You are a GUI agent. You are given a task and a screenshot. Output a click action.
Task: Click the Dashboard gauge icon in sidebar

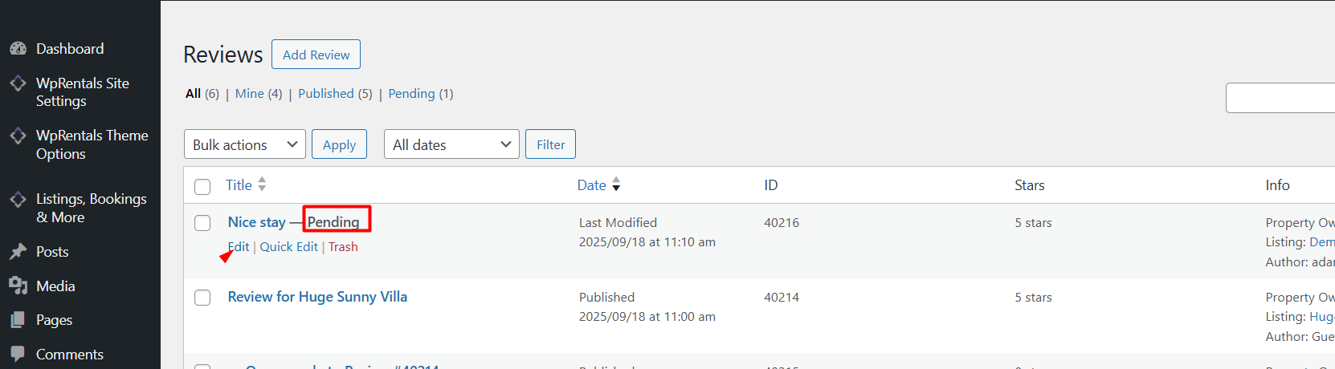click(x=18, y=49)
